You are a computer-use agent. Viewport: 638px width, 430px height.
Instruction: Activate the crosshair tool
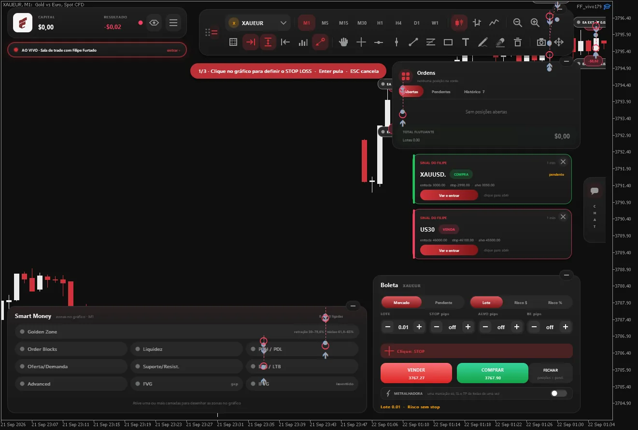coord(361,42)
